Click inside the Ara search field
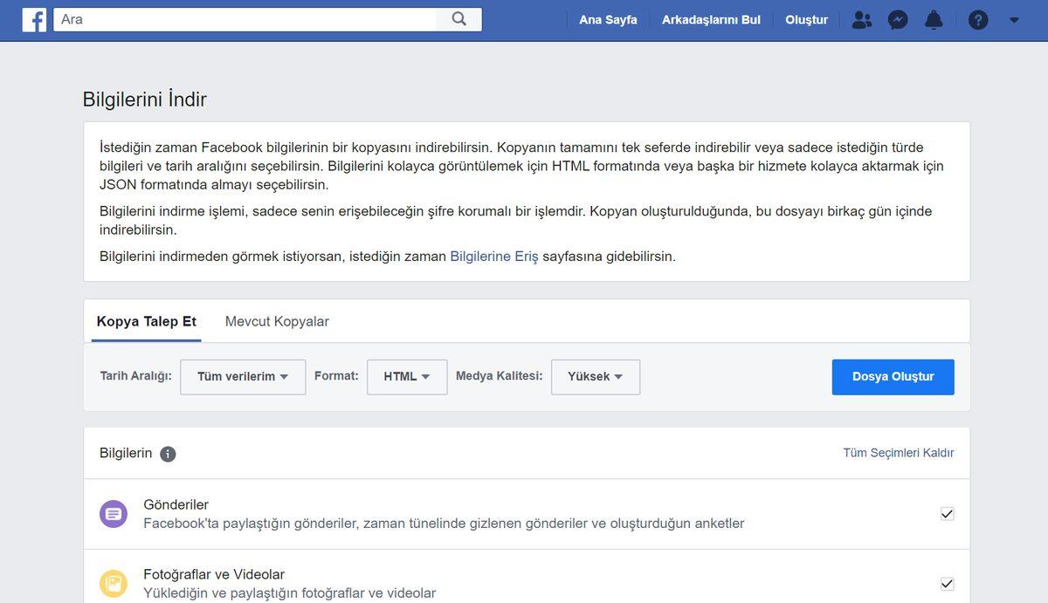Screen dimensions: 1048x603 pyautogui.click(x=245, y=17)
